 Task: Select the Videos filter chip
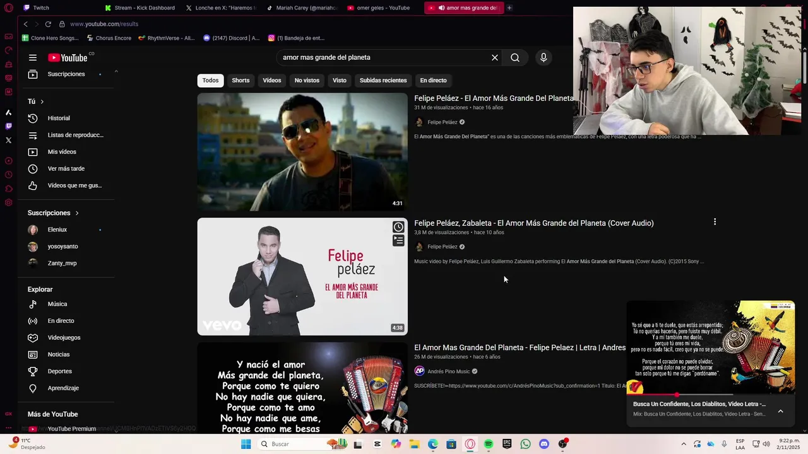(x=272, y=80)
